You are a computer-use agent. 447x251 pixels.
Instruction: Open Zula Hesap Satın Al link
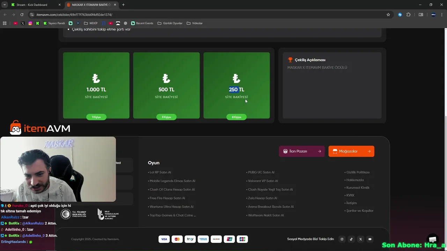[x=262, y=198]
